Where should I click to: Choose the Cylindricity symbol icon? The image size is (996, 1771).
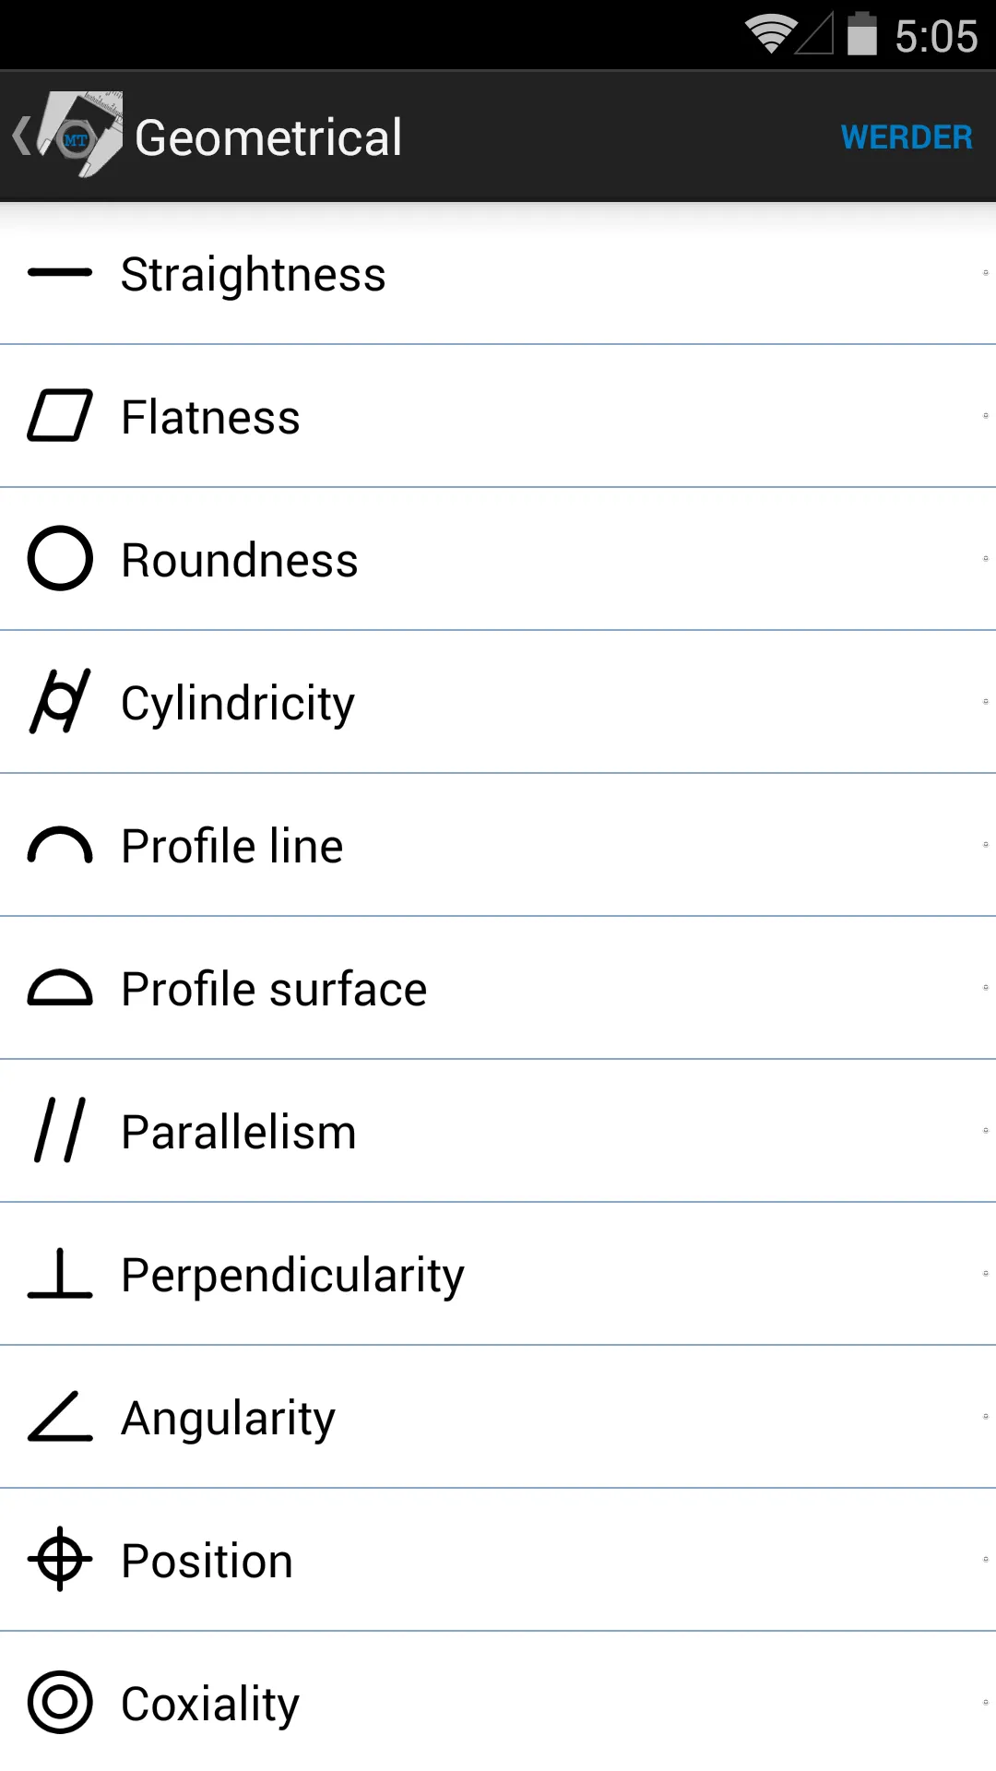60,702
